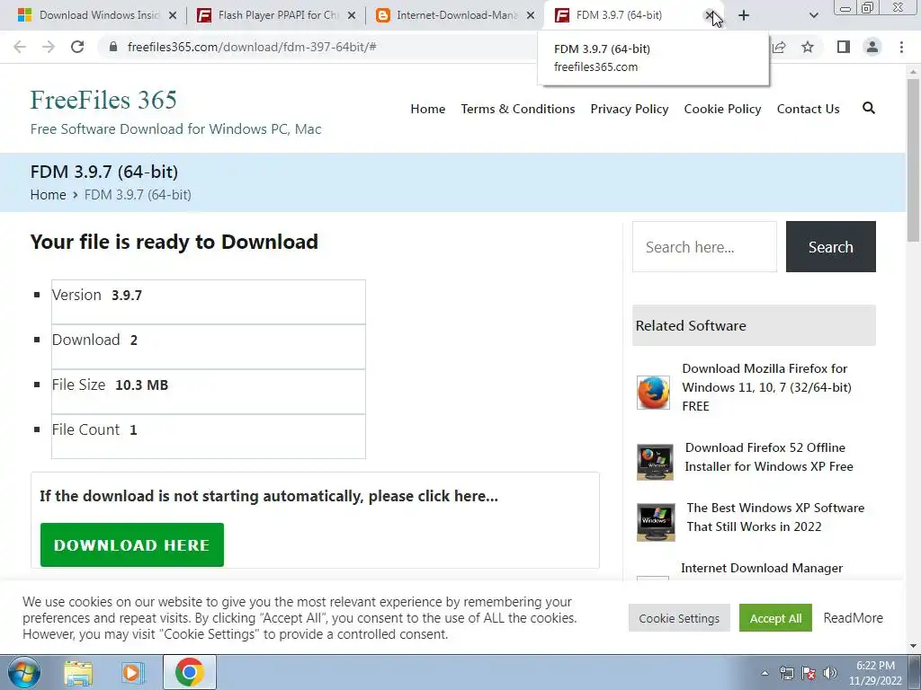
Task: Bookmark this page with the star icon
Action: click(x=808, y=47)
